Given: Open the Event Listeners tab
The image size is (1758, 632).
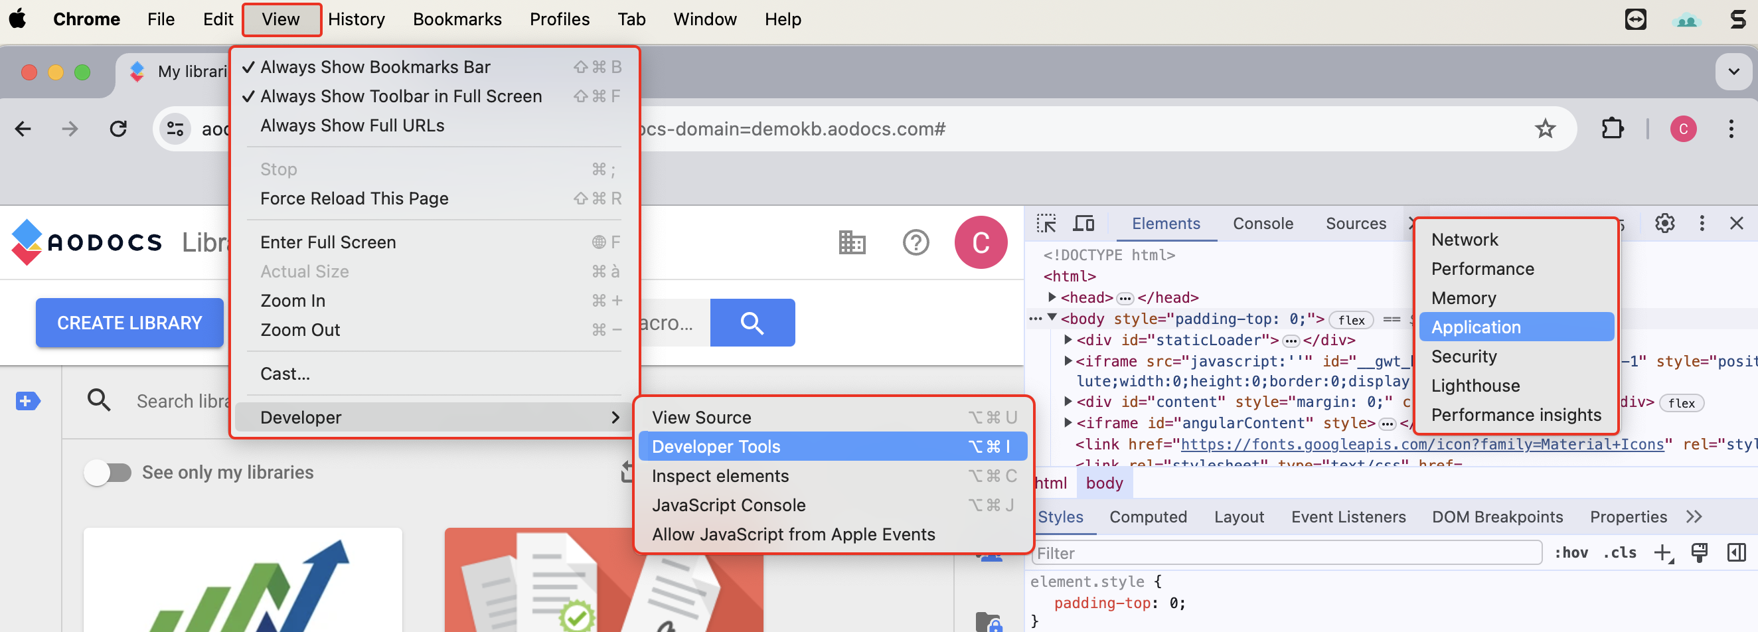Looking at the screenshot, I should pyautogui.click(x=1348, y=517).
